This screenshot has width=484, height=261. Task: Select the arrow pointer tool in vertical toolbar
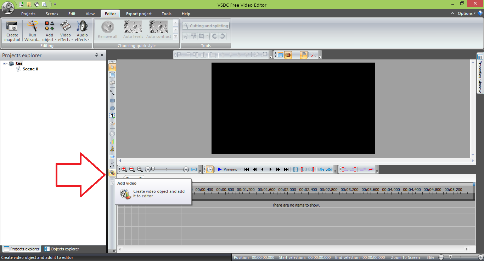pos(112,67)
